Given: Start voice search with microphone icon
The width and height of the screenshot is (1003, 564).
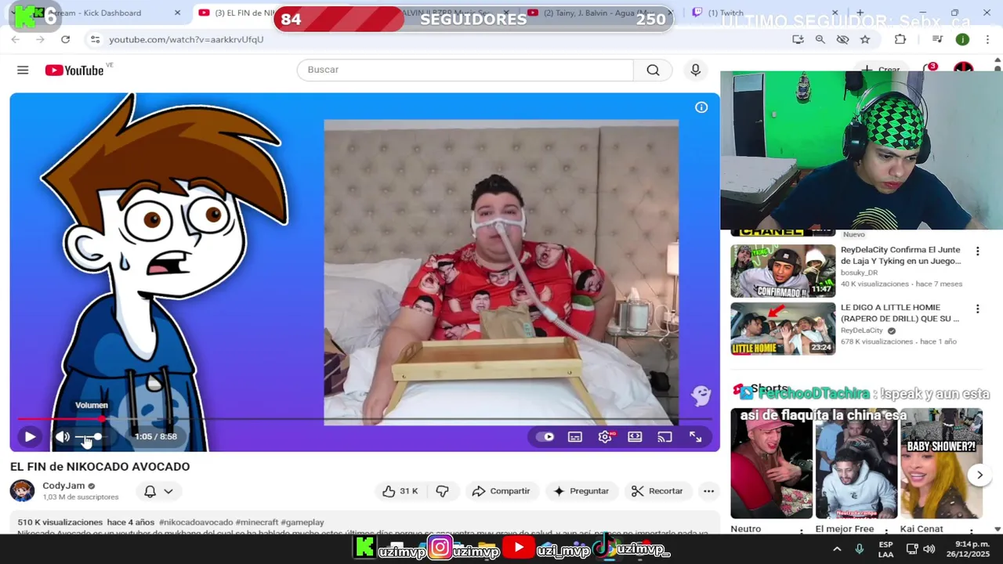Looking at the screenshot, I should (x=695, y=70).
